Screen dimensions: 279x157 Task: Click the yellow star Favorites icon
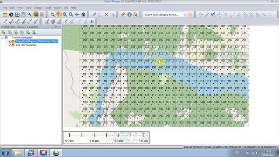pos(190,14)
